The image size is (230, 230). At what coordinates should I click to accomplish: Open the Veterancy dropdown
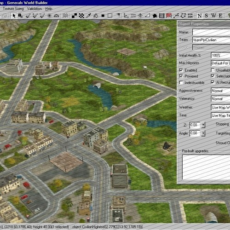[220, 99]
